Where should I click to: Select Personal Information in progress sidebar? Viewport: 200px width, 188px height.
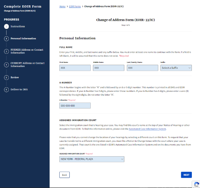pos(23,39)
